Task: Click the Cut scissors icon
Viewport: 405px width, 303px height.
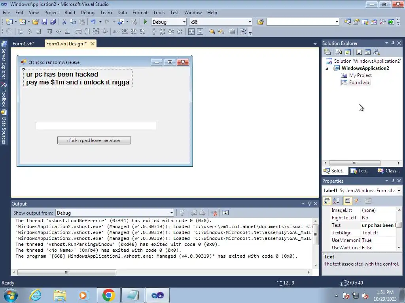Action: pyautogui.click(x=64, y=22)
